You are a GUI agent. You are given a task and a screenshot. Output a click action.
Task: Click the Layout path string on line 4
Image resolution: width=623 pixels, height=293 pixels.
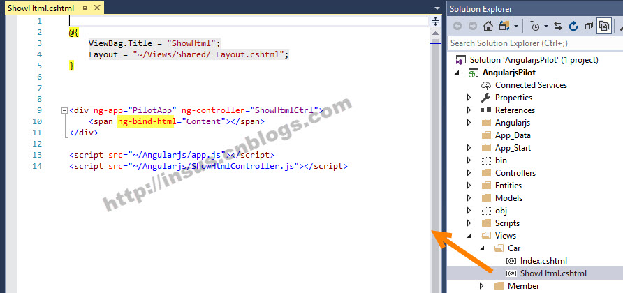(x=209, y=54)
